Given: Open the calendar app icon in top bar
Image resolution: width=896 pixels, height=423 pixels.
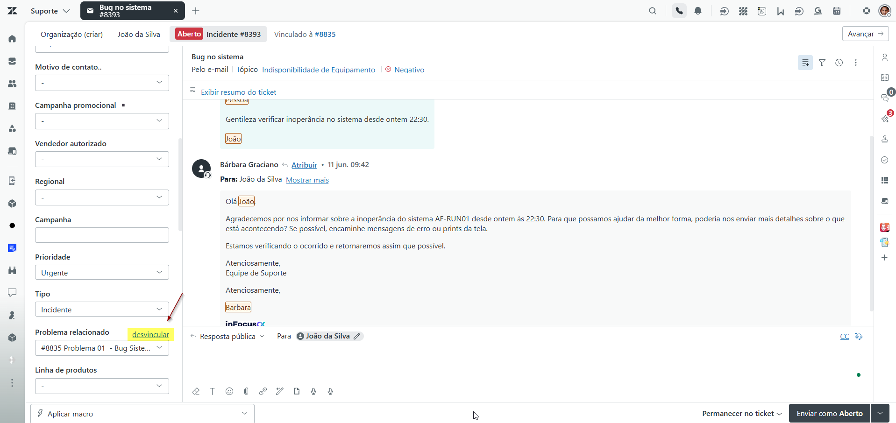Looking at the screenshot, I should click(837, 11).
